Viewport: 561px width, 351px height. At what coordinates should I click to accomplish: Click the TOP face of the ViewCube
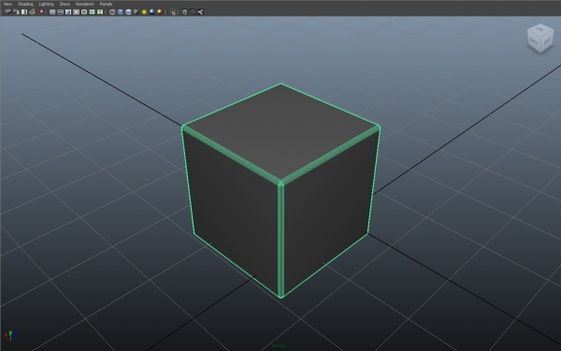click(x=540, y=29)
